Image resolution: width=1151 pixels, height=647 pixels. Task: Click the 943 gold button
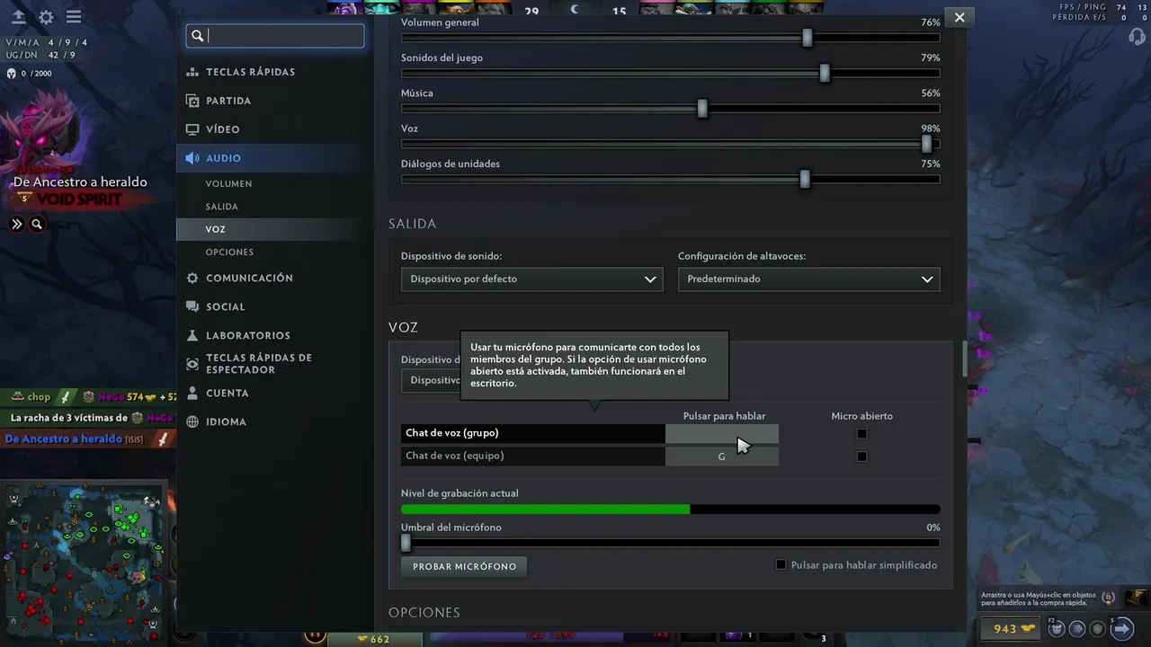pos(1012,629)
